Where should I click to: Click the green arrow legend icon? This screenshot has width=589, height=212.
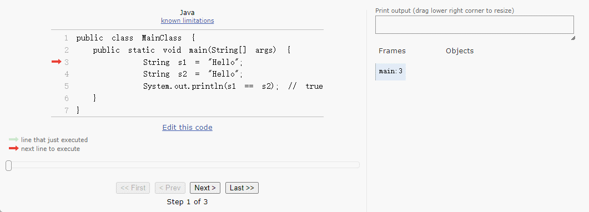click(x=14, y=140)
